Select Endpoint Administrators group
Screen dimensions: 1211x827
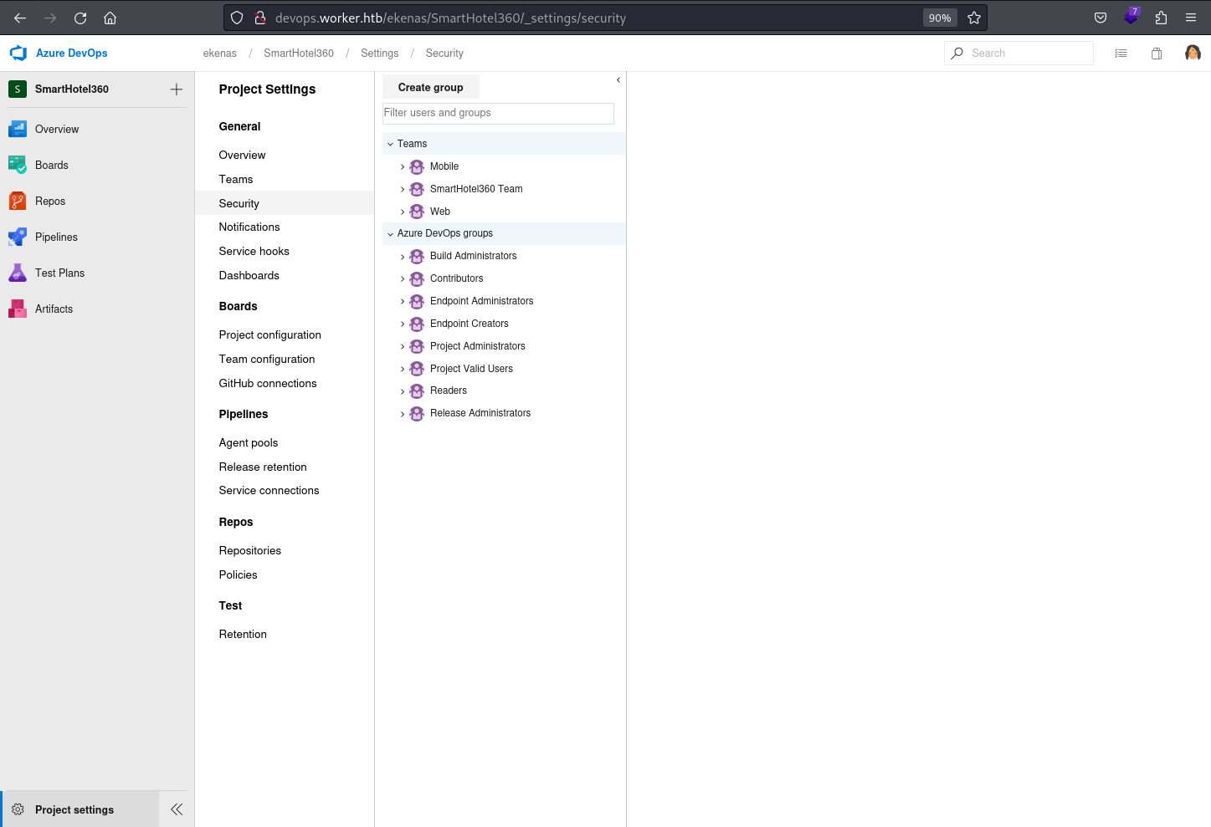[481, 301]
